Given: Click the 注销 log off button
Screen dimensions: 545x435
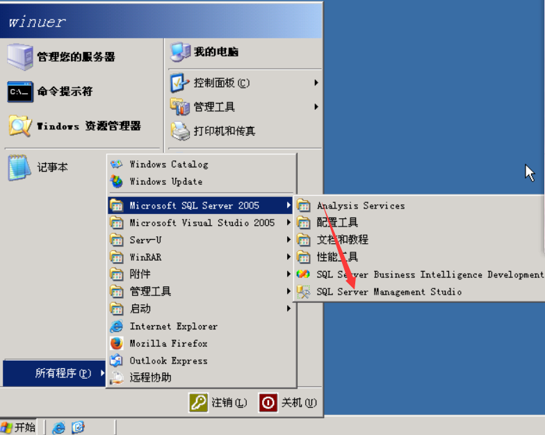Looking at the screenshot, I should point(218,403).
